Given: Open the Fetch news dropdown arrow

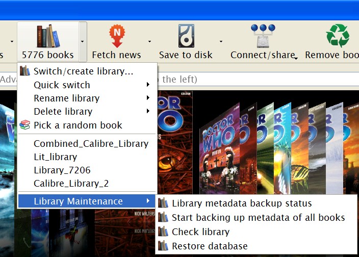Looking at the screenshot, I should [149, 42].
